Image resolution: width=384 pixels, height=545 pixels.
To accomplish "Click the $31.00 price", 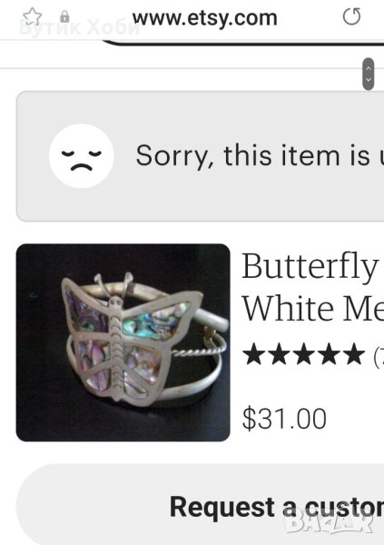I will click(x=284, y=419).
